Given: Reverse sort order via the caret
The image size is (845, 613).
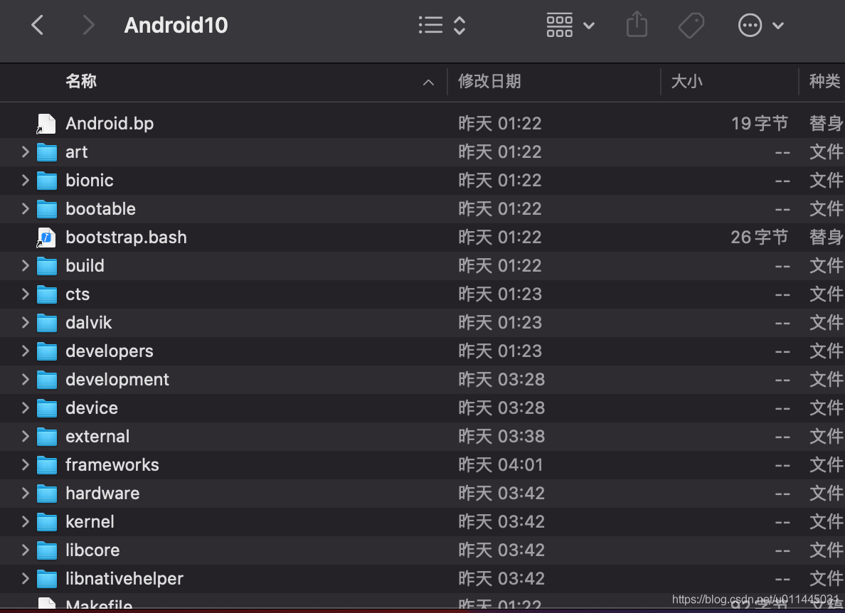Looking at the screenshot, I should point(428,82).
